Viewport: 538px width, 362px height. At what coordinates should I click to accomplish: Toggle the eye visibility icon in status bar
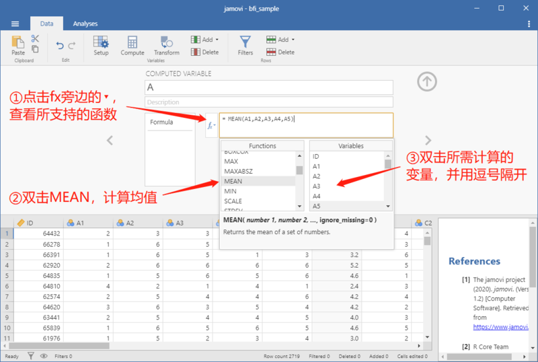(44, 356)
